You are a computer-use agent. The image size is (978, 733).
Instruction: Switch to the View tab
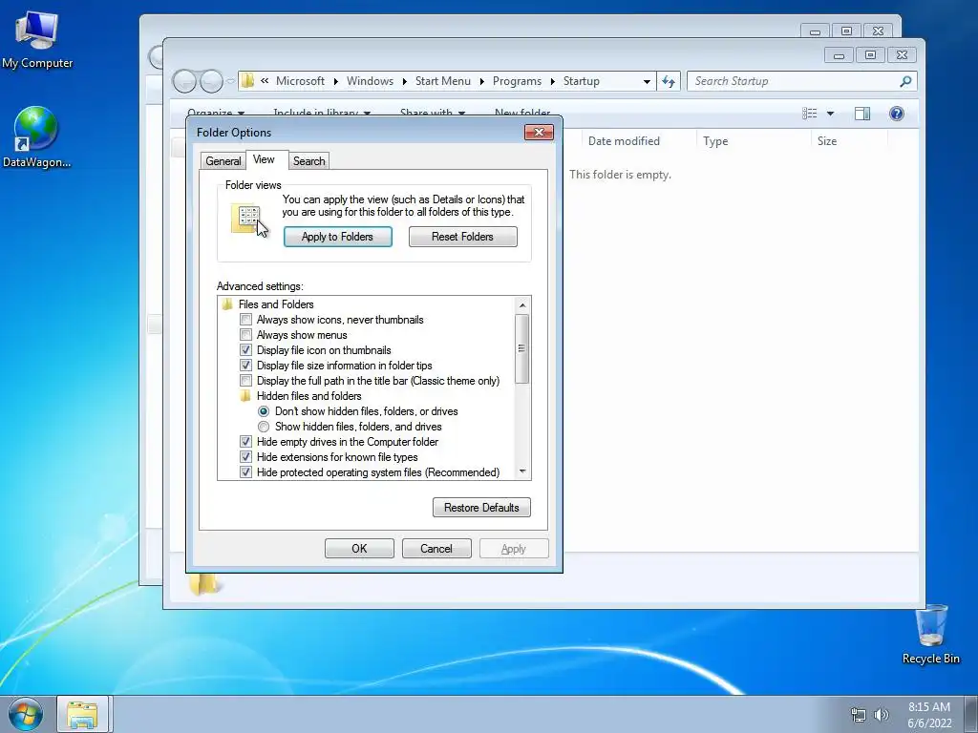tap(264, 159)
